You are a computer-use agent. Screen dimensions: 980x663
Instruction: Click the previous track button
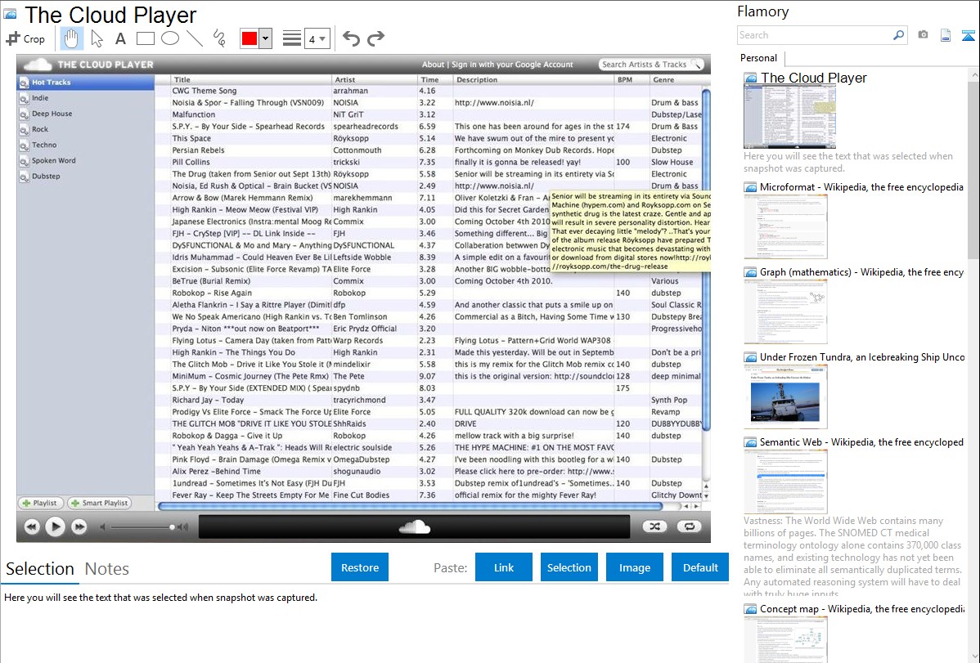[x=32, y=526]
